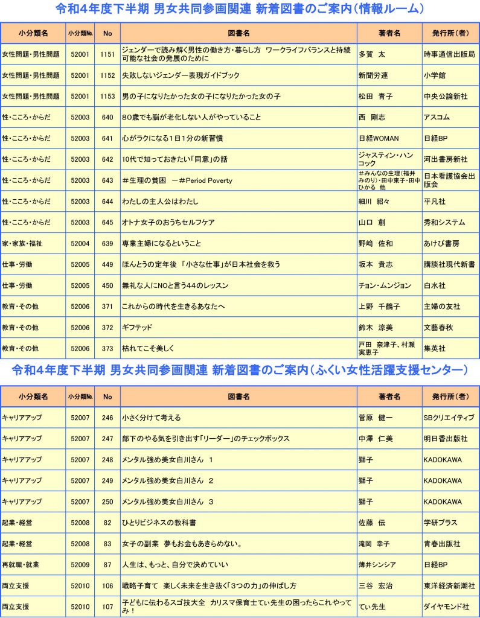
Task: Select the author 西 剛志
Action: coord(371,118)
